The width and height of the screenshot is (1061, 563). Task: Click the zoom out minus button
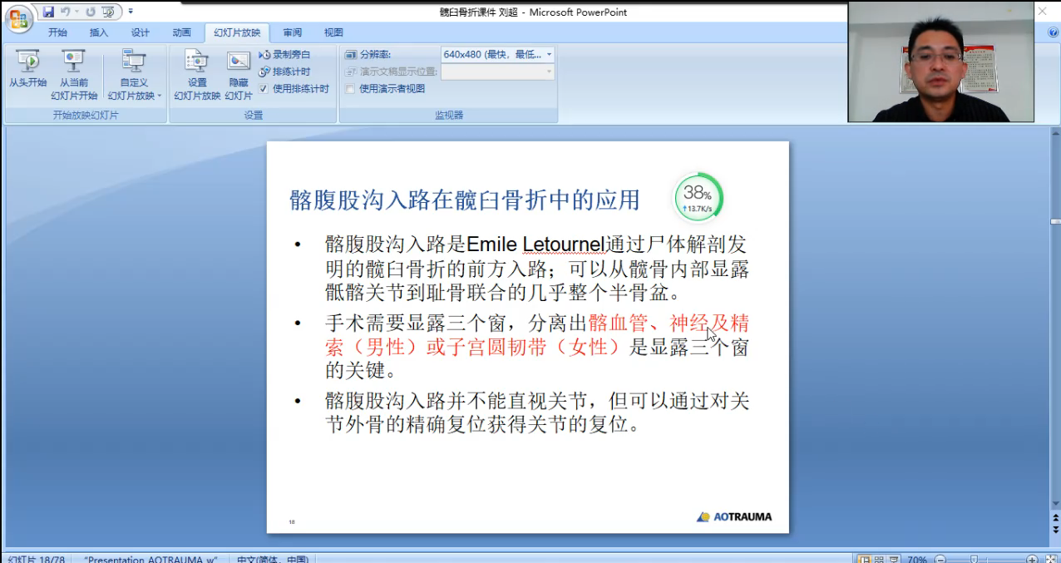940,560
